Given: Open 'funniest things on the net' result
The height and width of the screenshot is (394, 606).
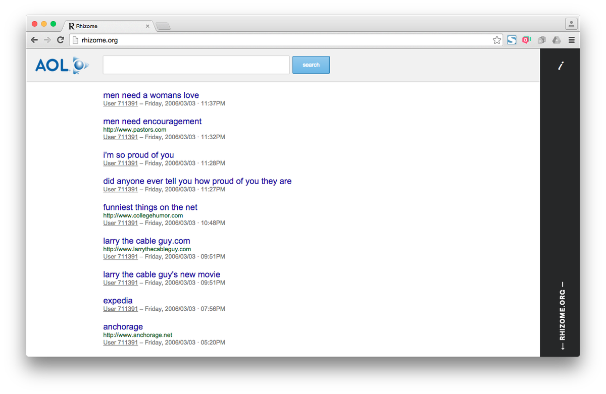Looking at the screenshot, I should pyautogui.click(x=150, y=207).
